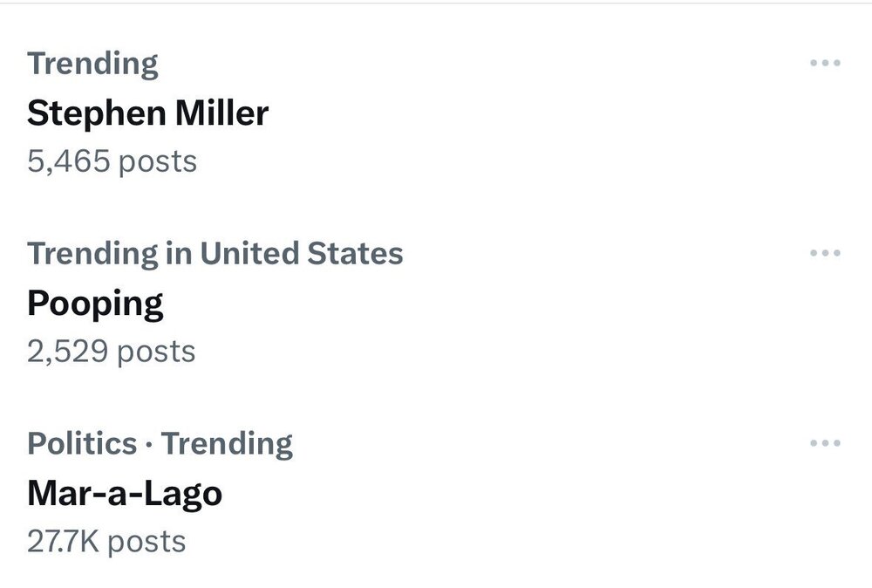Open the Stephen Miller trending topic

tap(147, 113)
